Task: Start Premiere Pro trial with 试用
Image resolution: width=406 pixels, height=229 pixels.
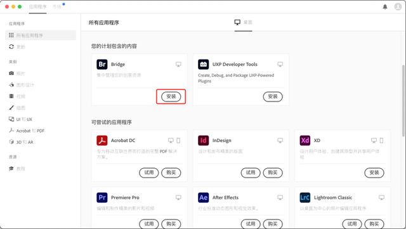Action: click(149, 224)
